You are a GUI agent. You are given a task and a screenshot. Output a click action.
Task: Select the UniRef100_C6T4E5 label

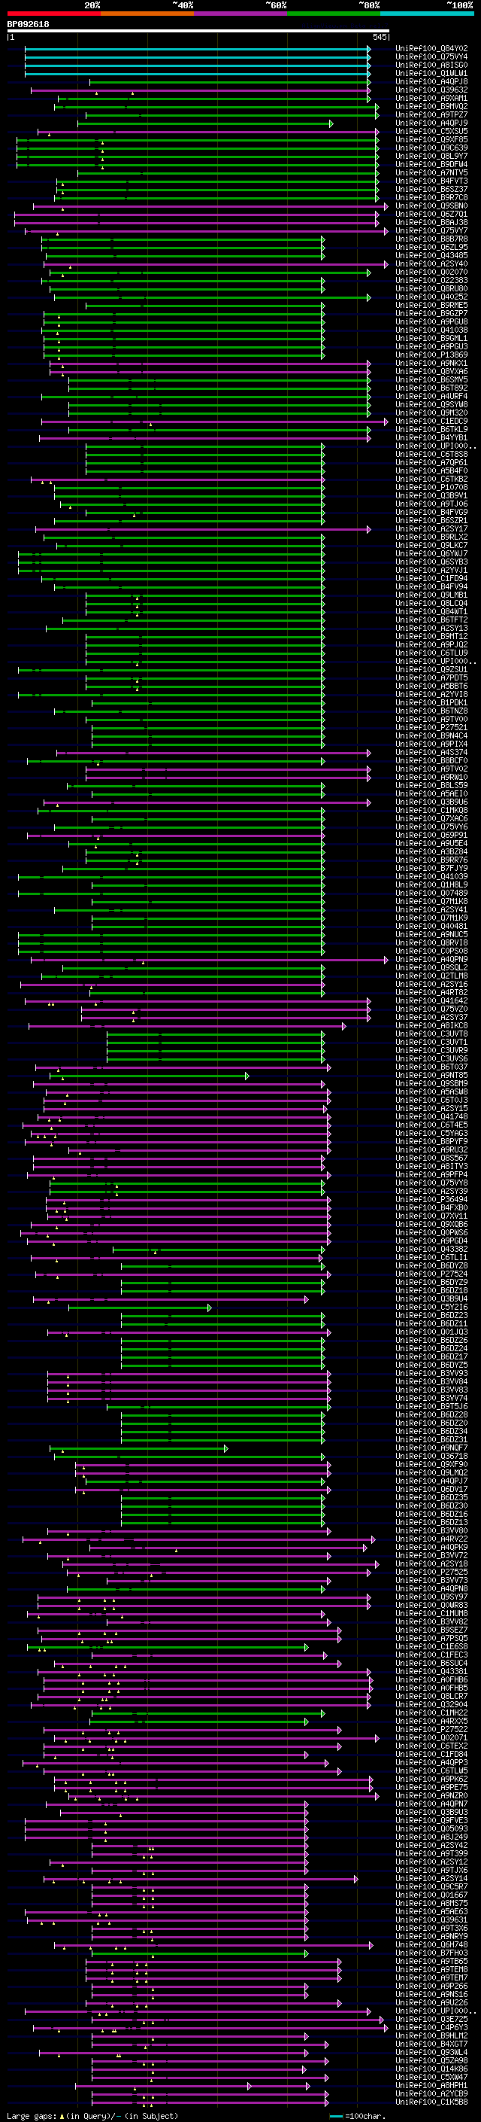point(431,1125)
